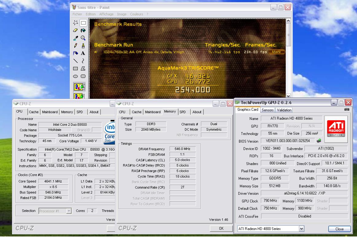Open the Affichage menu in Paint

pyautogui.click(x=106, y=14)
